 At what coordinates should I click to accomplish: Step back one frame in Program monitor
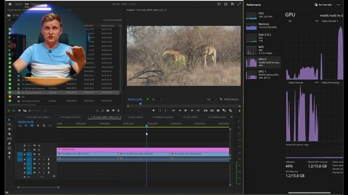180,110
